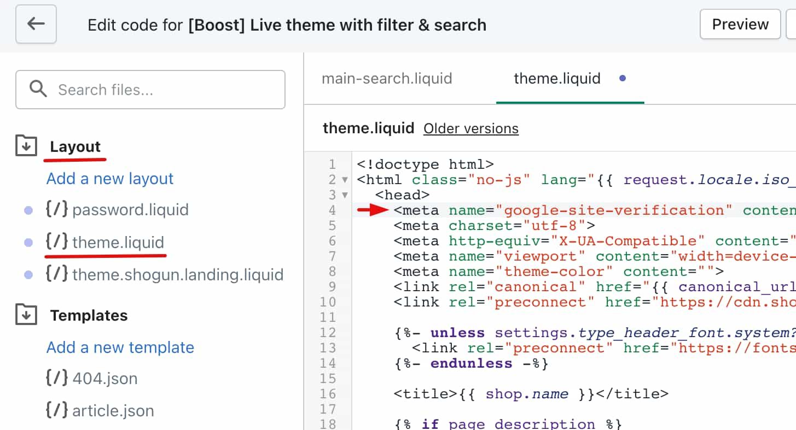Click the 404.json file icon
Viewport: 796px width, 430px height.
57,378
